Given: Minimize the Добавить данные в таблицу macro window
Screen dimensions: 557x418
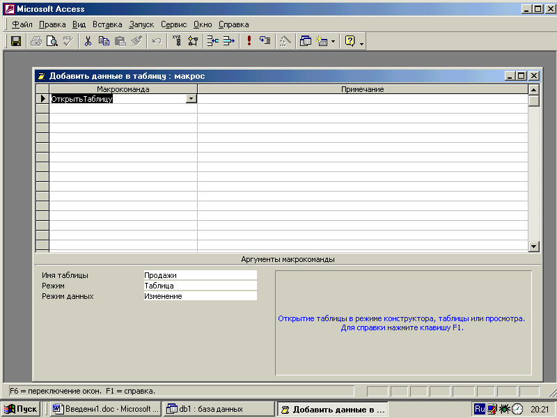Looking at the screenshot, I should [x=510, y=76].
